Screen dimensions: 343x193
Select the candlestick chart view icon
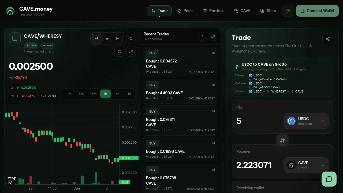tap(96, 39)
